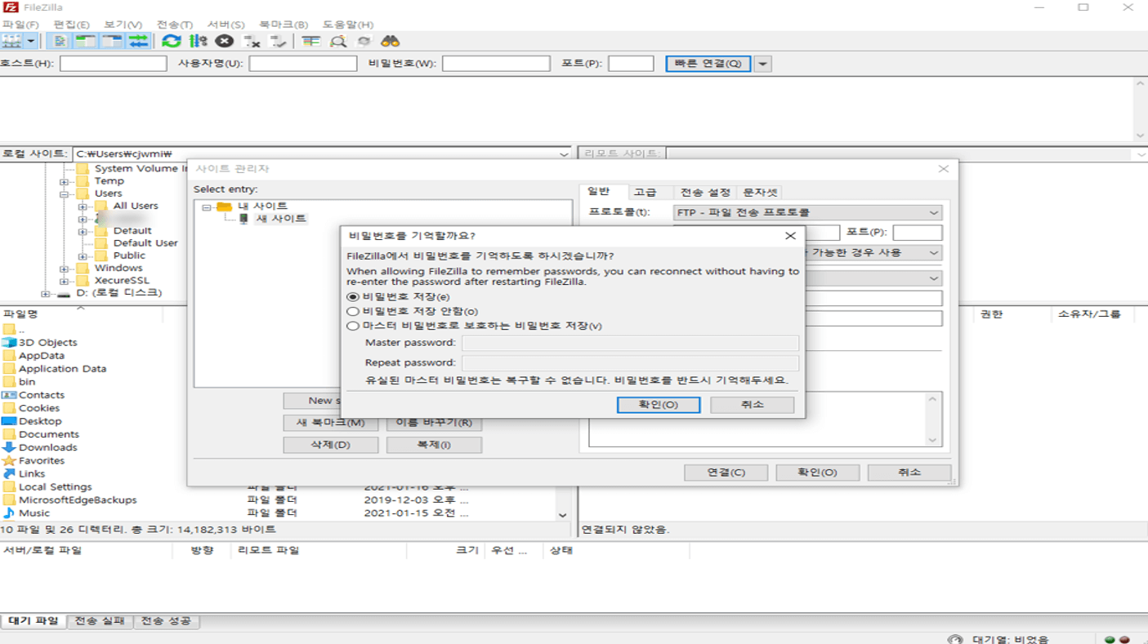Click the 삭제(D) button in Site Manager
The height and width of the screenshot is (644, 1148).
(331, 445)
